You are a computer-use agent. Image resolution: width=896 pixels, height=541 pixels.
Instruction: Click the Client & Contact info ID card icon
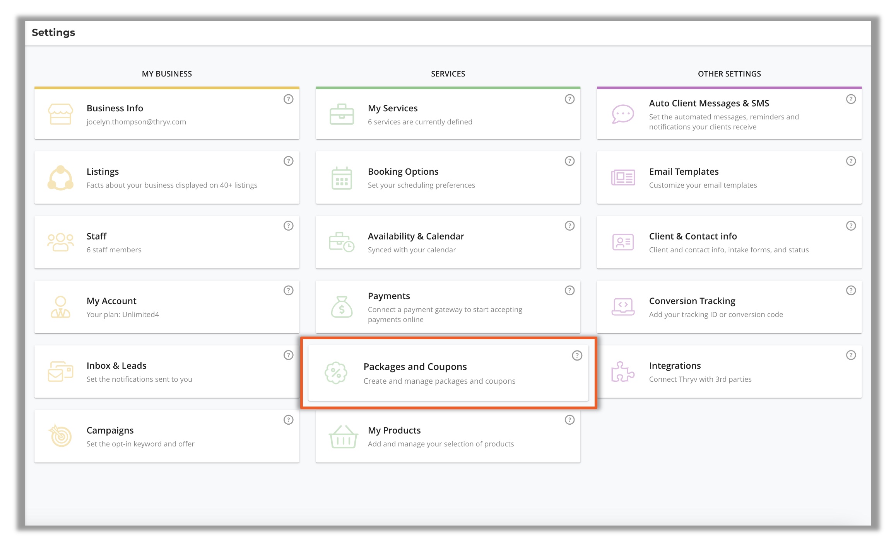click(623, 242)
